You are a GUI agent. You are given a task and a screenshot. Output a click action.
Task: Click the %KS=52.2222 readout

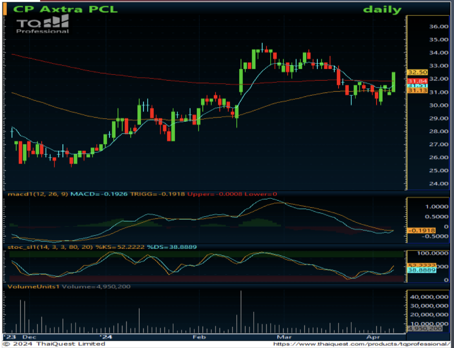click(x=120, y=247)
